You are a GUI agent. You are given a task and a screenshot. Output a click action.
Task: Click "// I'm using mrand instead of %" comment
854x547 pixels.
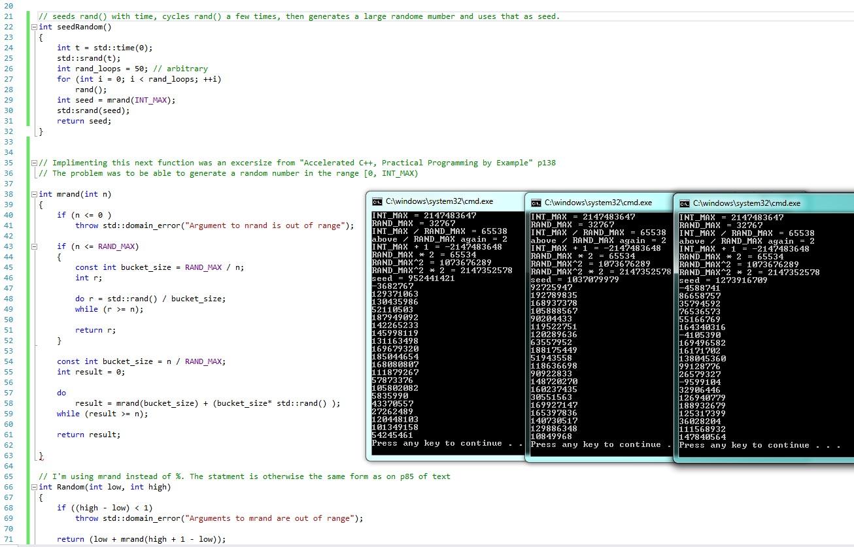click(245, 476)
